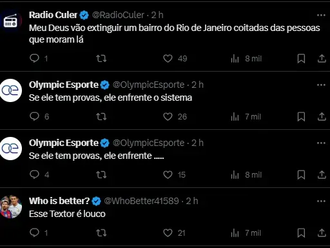Open the @RadioCuler profile handle
Viewport: 330px width, 248px height.
tap(118, 15)
